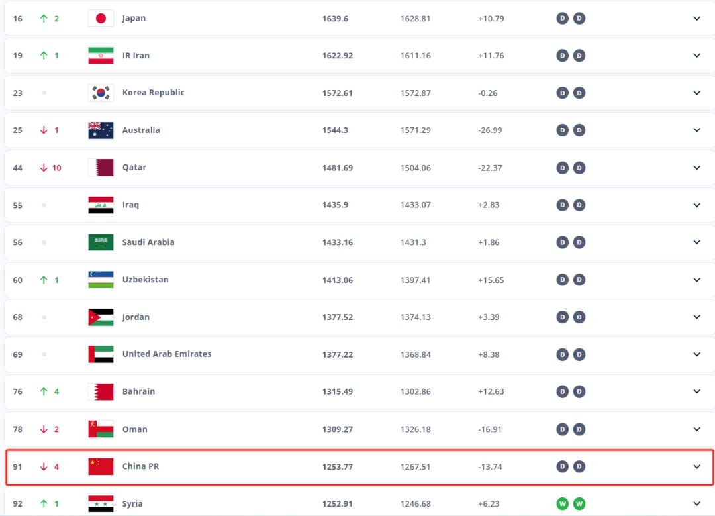Click the IR Iran flag icon
Viewport: 715px width, 516px height.
point(100,56)
